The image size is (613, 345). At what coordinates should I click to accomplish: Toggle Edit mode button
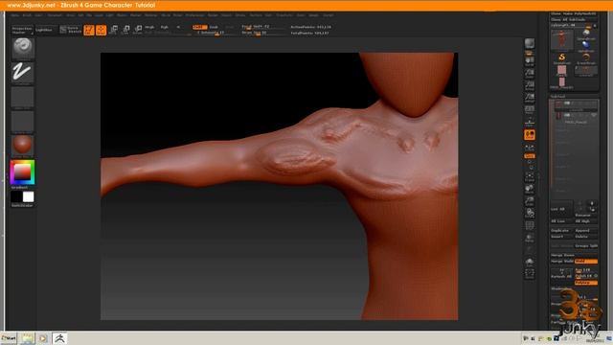pyautogui.click(x=89, y=30)
